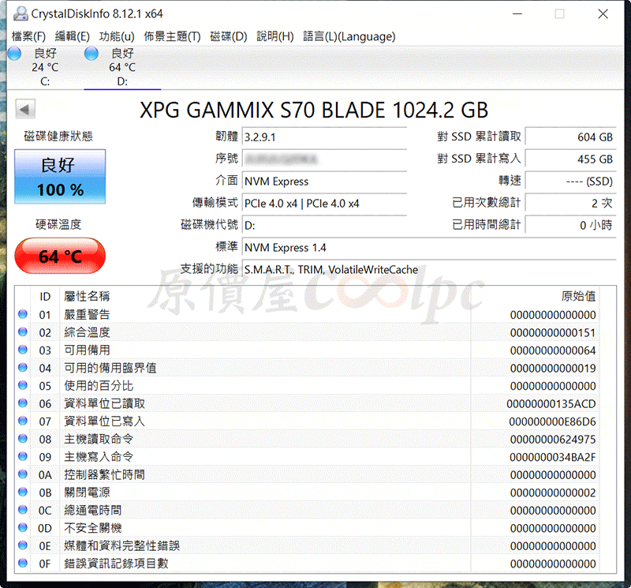Open the 檔案(F) menu
631x588 pixels.
(x=28, y=36)
